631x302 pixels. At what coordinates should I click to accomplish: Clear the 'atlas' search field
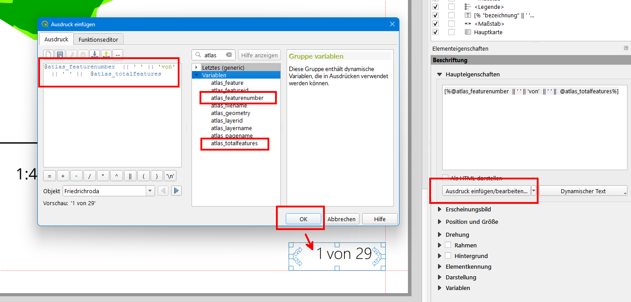click(228, 55)
